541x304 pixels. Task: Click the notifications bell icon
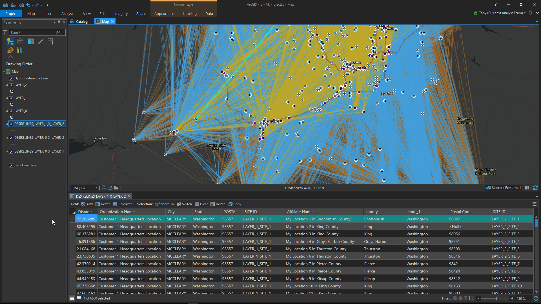point(530,13)
